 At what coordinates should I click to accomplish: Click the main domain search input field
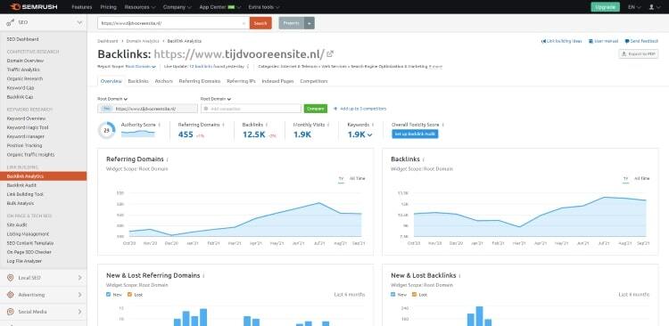click(x=173, y=23)
